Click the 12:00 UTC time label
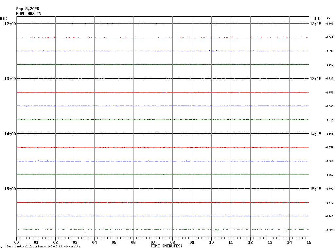 point(10,24)
